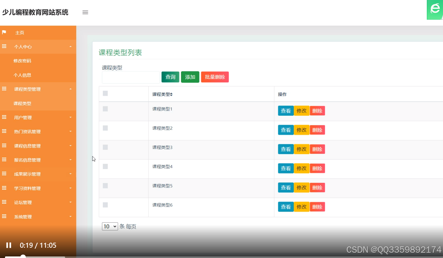The height and width of the screenshot is (258, 443).
Task: View 课程类型6 with 查看 button
Action: click(286, 207)
